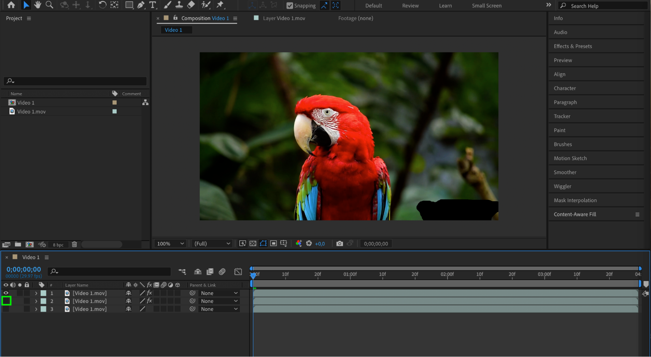Expand layer 3 properties twirl arrow
The height and width of the screenshot is (357, 651).
coord(36,309)
